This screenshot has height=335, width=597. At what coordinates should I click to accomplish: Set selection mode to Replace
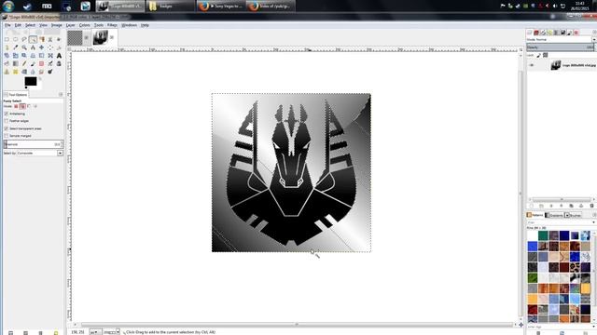16,106
